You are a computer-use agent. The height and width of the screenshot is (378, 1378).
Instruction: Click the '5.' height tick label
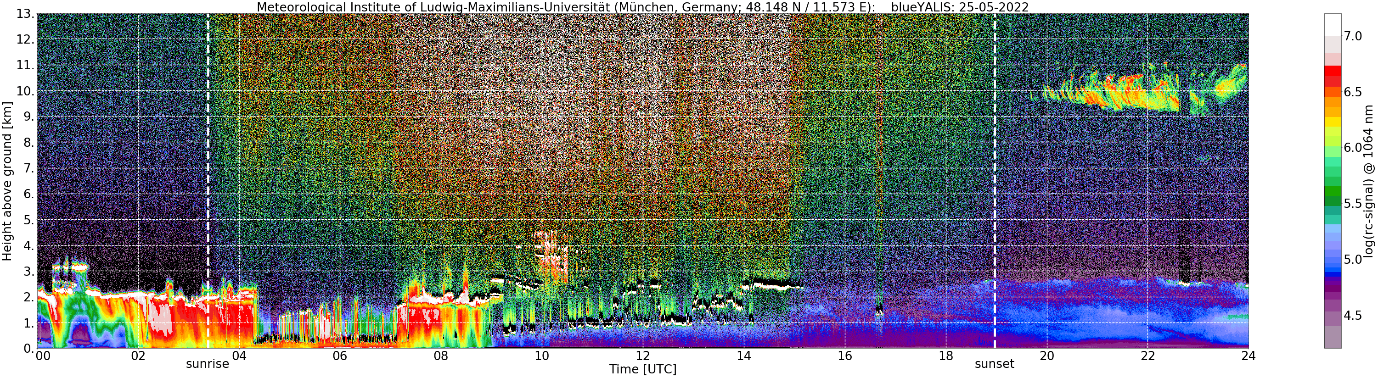tap(29, 220)
